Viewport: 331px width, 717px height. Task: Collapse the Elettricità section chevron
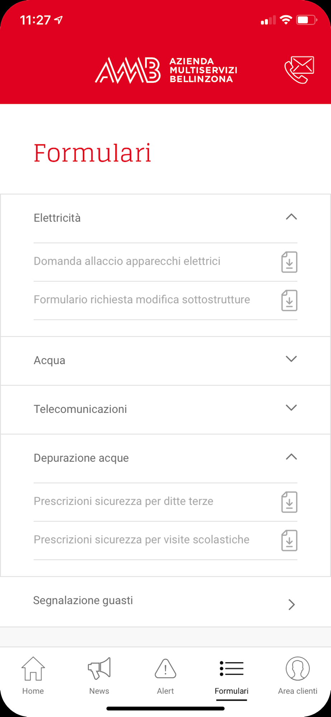click(291, 217)
